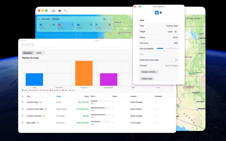This screenshot has height=141, width=226.
Task: Click the Value field 2220
Action: point(175,38)
